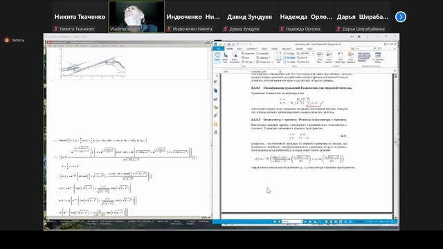The width and height of the screenshot is (443, 249).
Task: Open the FILE tab in Foxit
Action: click(219, 48)
